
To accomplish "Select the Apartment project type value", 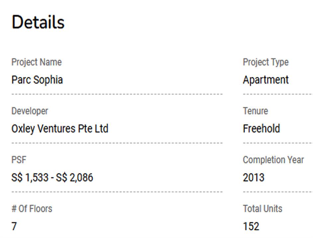I will 266,80.
